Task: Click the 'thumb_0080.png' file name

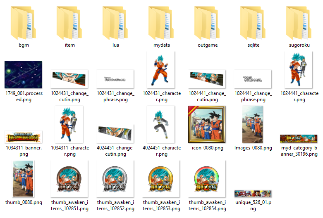Action: 24,202
